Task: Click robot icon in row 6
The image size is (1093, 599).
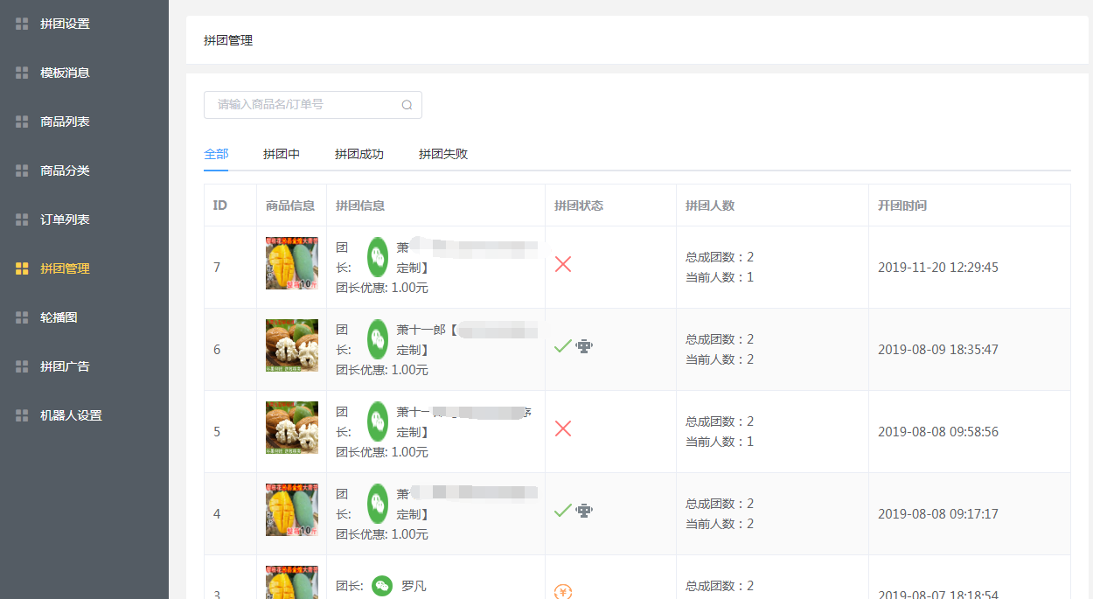Action: pyautogui.click(x=584, y=346)
